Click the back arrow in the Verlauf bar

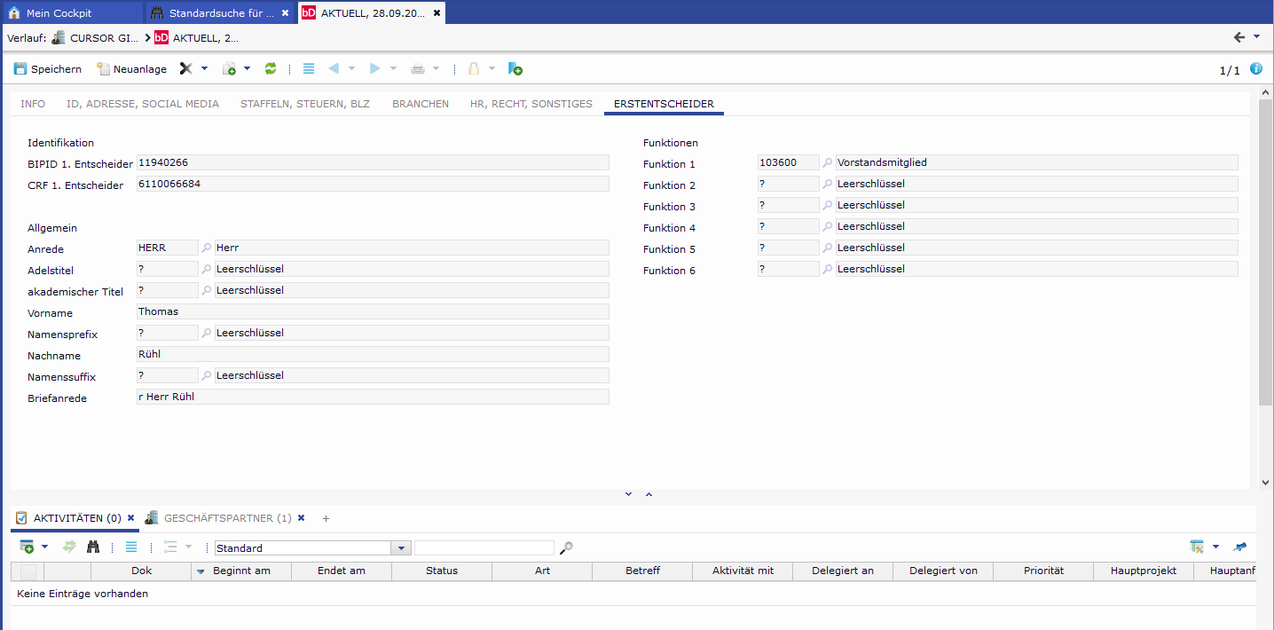[1239, 37]
